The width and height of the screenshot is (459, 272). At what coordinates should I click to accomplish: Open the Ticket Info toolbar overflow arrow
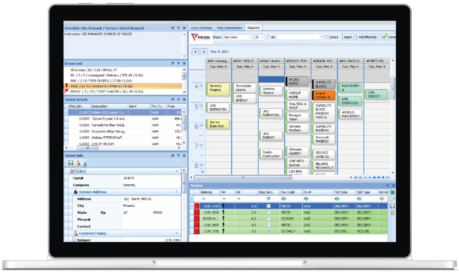[85, 164]
